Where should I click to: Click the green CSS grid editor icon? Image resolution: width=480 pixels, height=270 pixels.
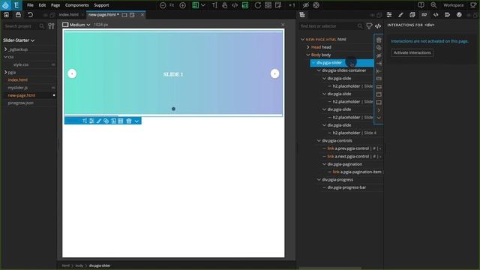(x=245, y=5)
